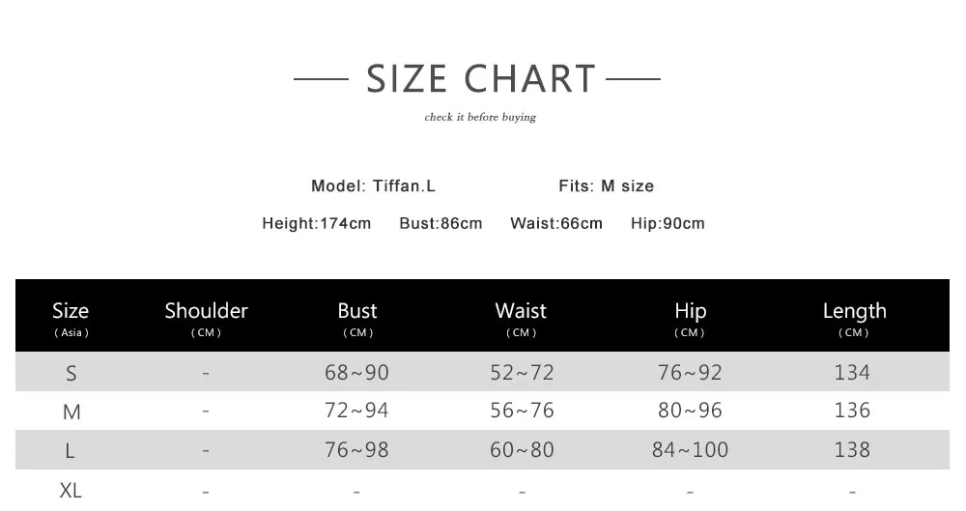Viewport: 966px width, 511px height.
Task: Click the Size (Asia) column header
Action: coord(71,317)
